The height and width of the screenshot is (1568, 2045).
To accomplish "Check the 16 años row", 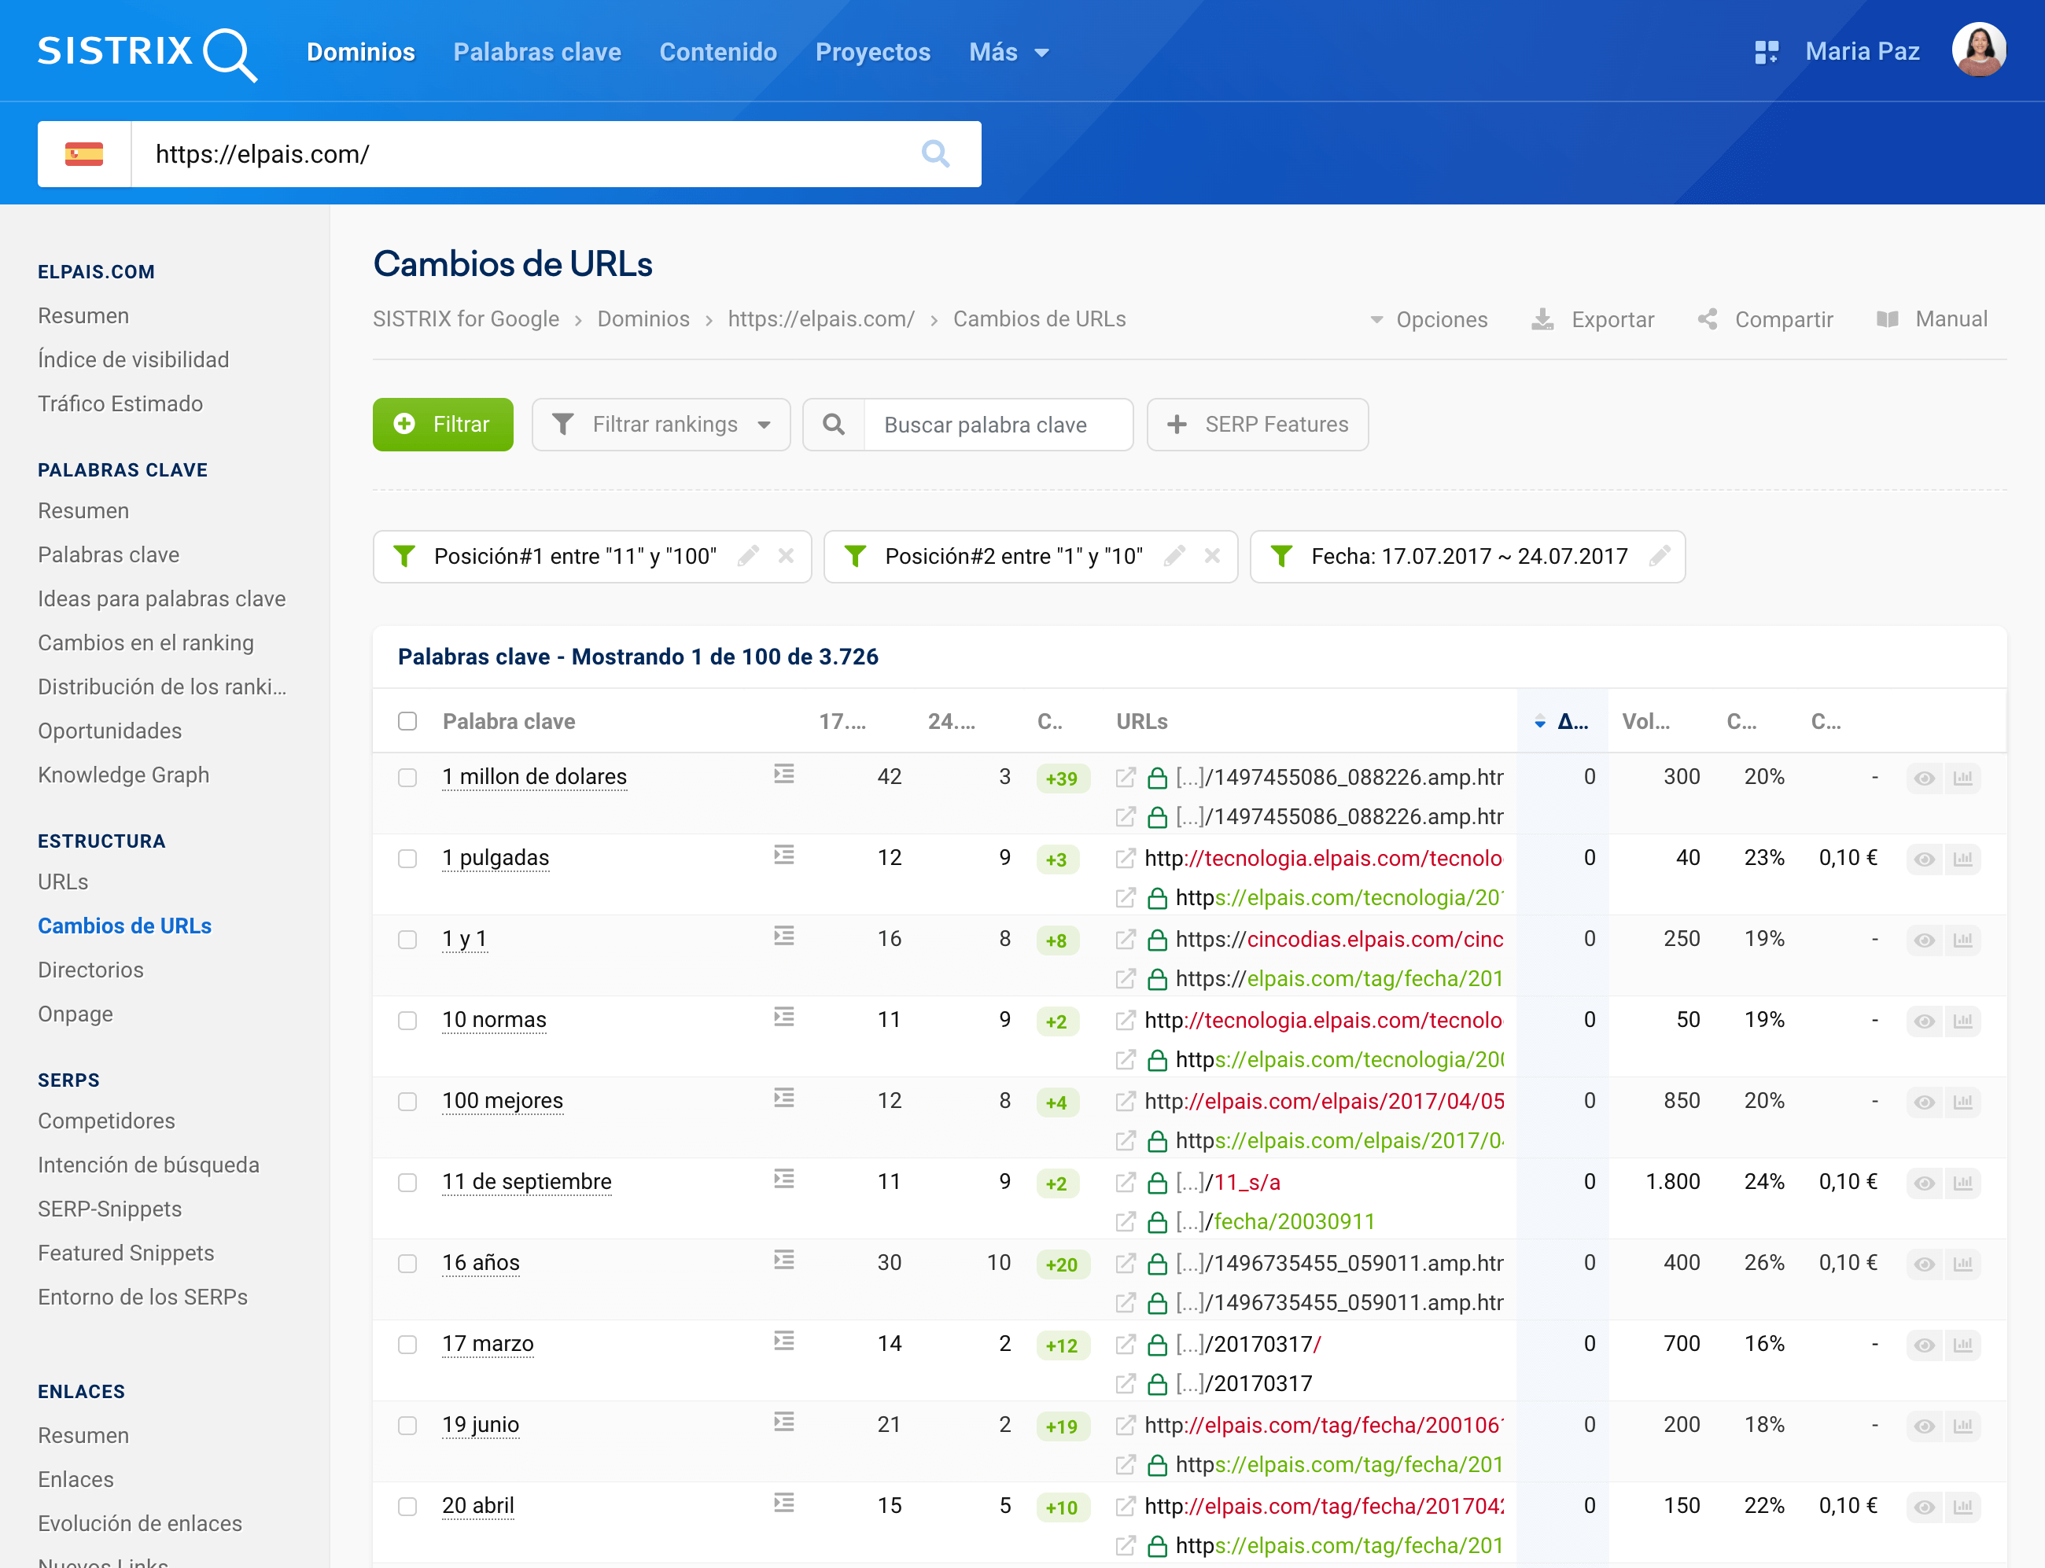I will coord(407,1264).
